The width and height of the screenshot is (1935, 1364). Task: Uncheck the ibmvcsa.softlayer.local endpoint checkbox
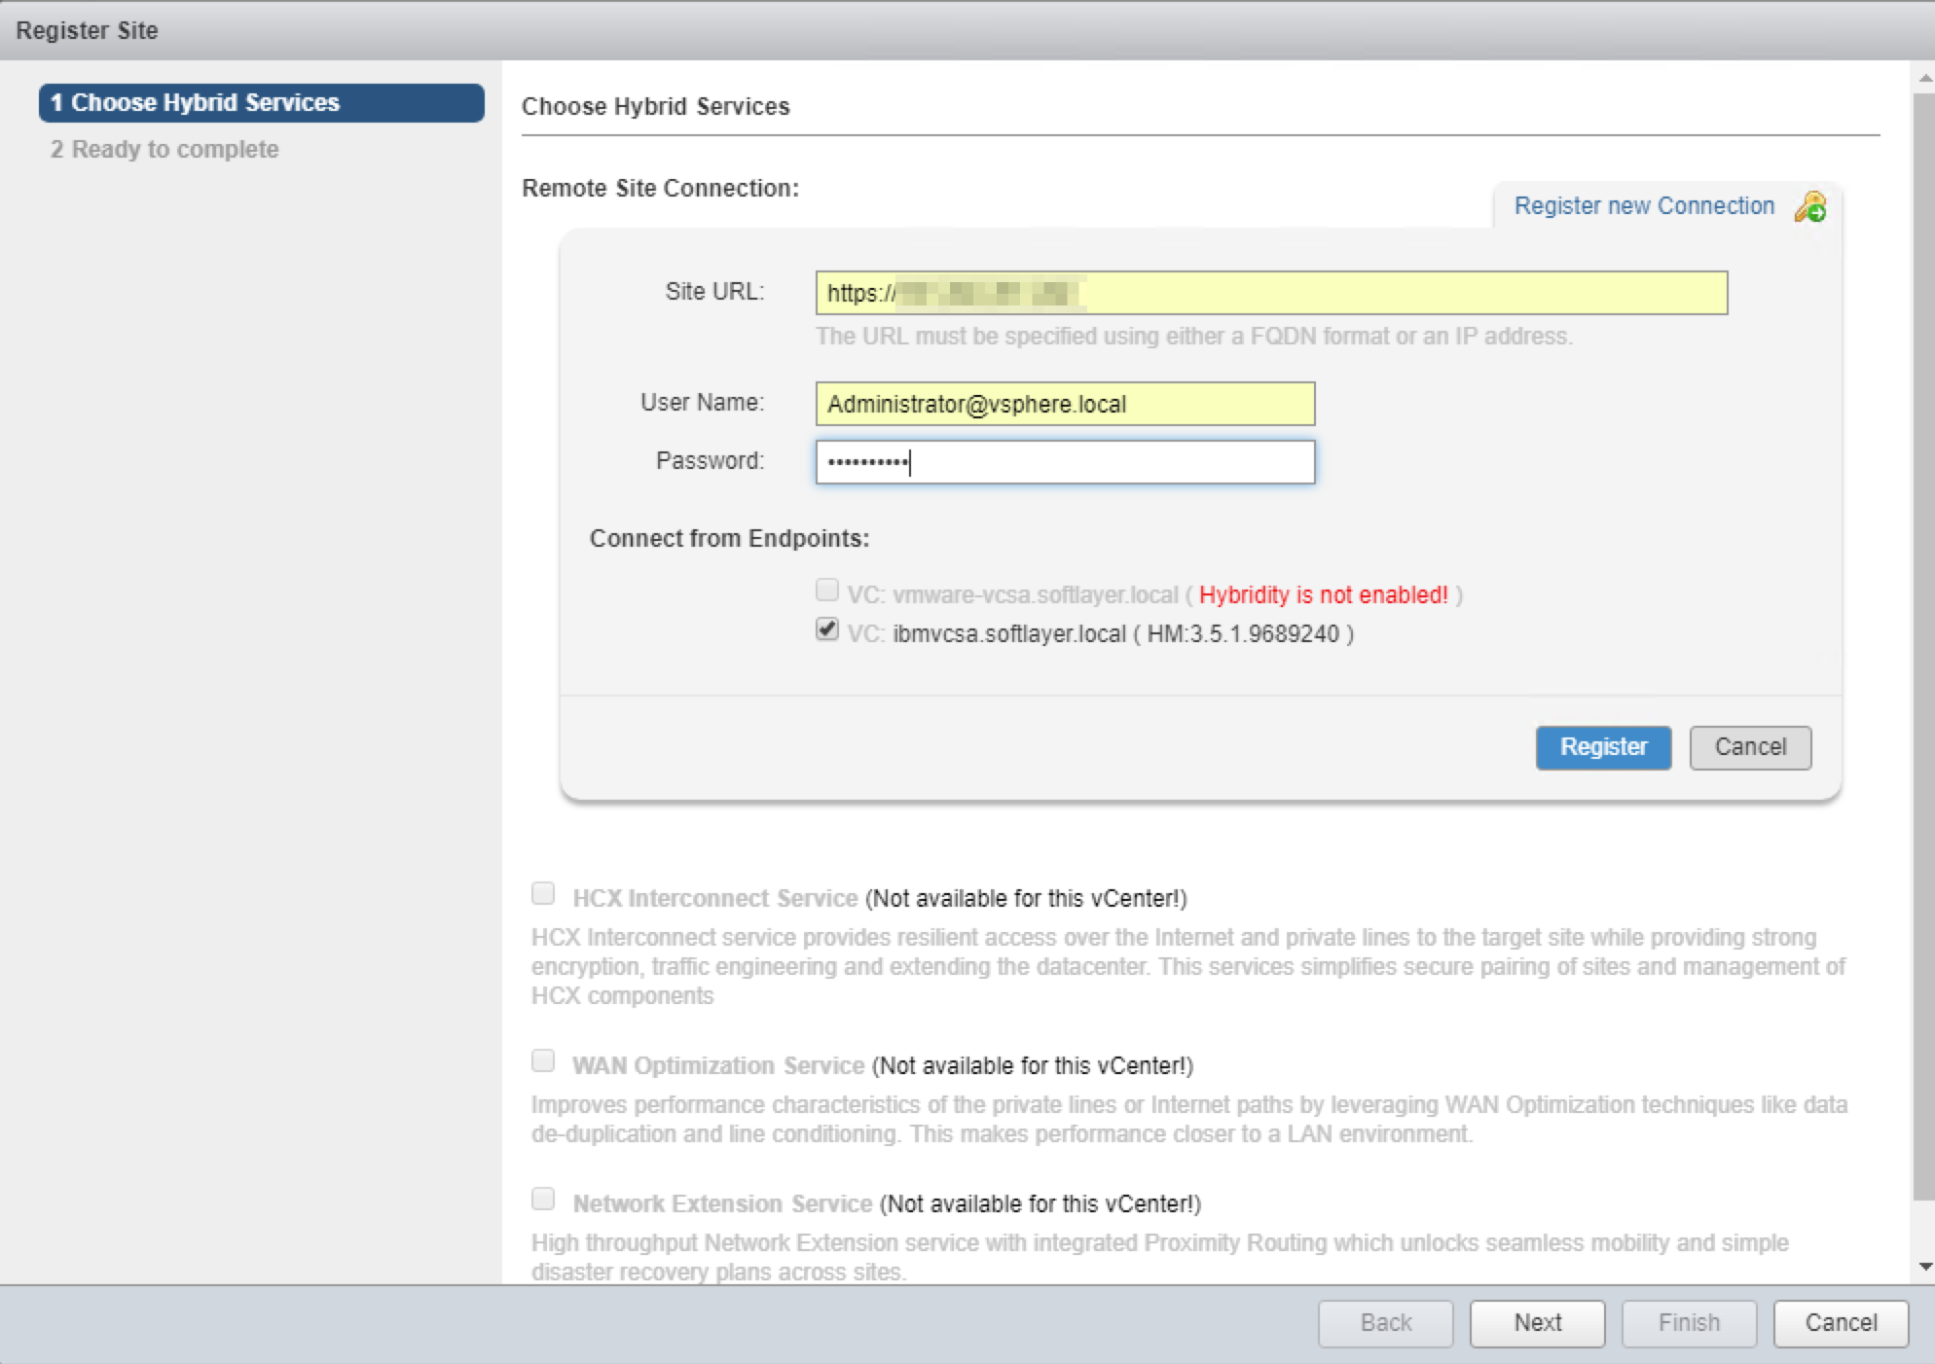click(826, 629)
